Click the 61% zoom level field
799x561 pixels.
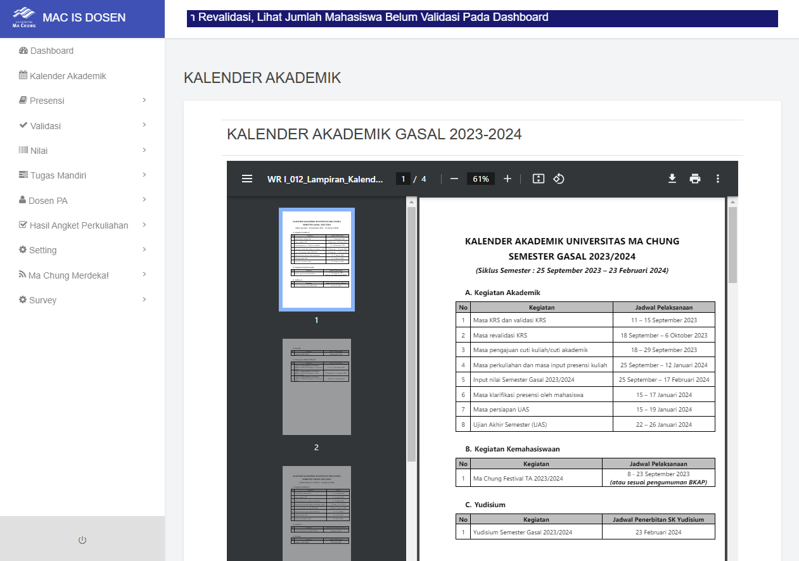point(481,179)
